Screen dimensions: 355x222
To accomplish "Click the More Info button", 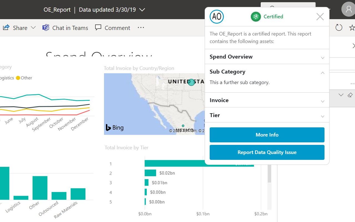I will coord(267,135).
